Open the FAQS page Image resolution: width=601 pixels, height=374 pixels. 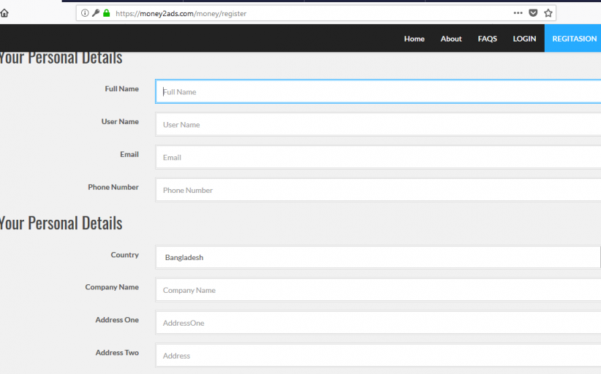[487, 39]
